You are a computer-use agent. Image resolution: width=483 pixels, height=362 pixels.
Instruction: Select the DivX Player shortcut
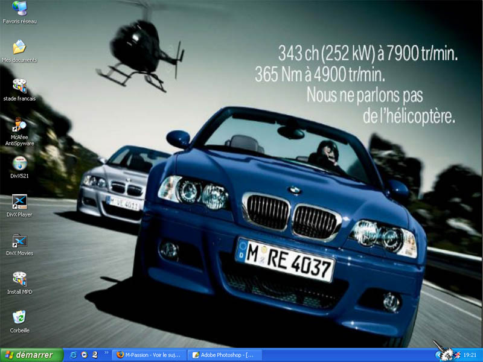[19, 206]
